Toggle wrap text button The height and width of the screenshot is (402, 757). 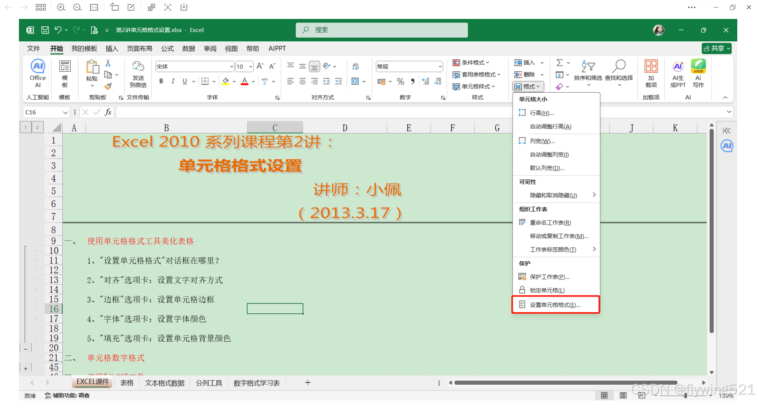tap(356, 66)
